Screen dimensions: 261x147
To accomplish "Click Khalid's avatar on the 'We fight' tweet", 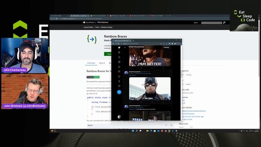I will pyautogui.click(x=126, y=73).
